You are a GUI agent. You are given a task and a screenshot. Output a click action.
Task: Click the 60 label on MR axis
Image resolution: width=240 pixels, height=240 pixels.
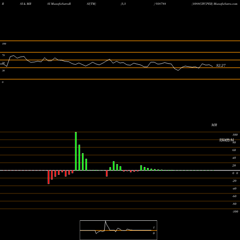[234, 150]
